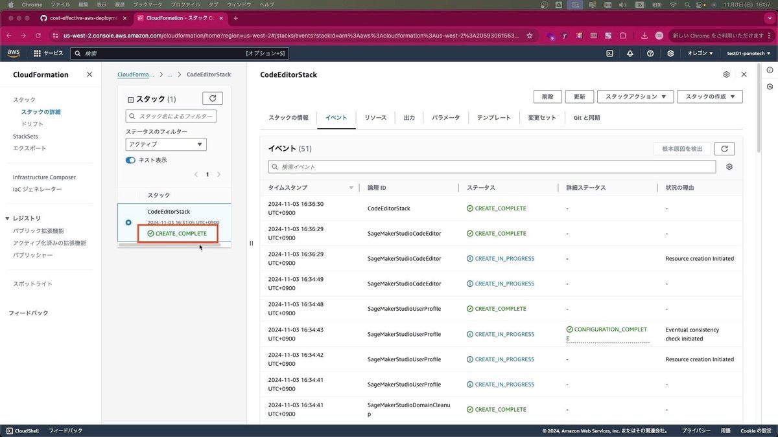Click the 削除 button
778x437 pixels.
547,96
